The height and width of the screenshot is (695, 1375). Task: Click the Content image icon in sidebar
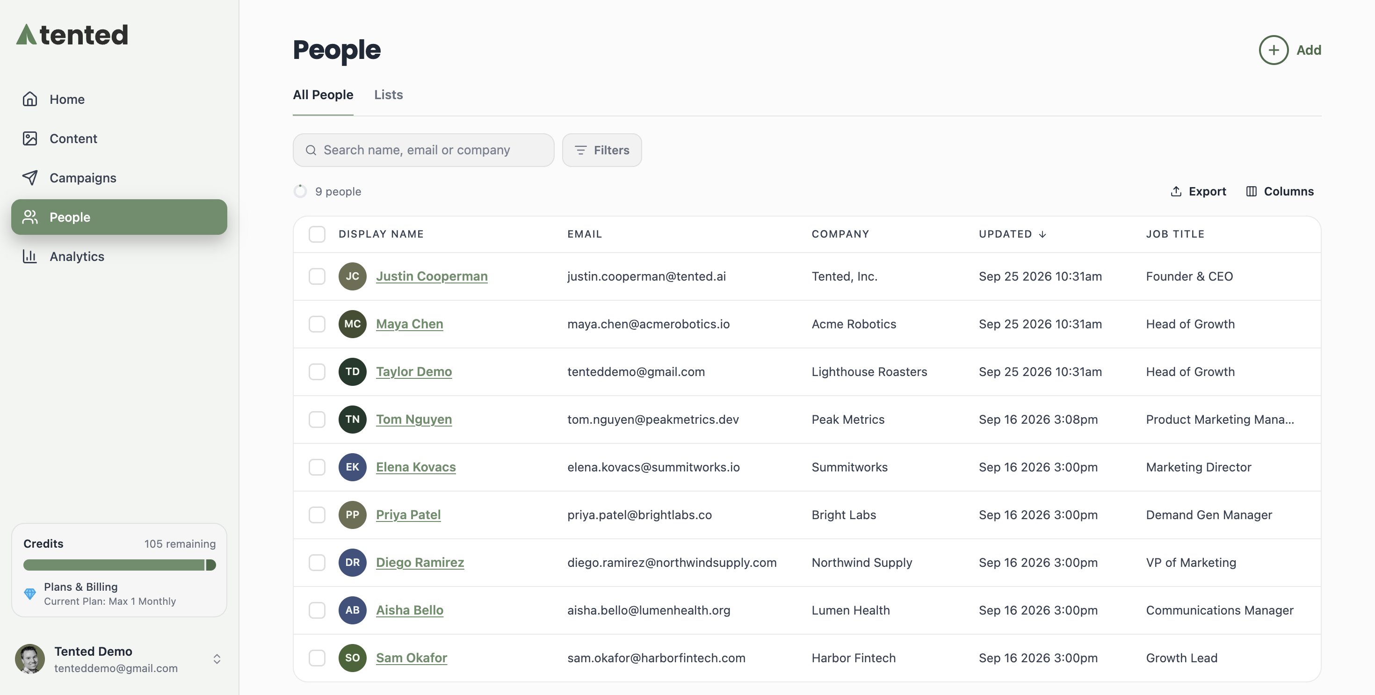pyautogui.click(x=30, y=138)
